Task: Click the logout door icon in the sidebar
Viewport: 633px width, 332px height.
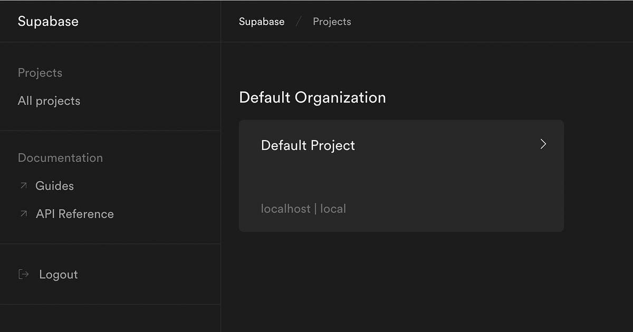Action: point(23,274)
